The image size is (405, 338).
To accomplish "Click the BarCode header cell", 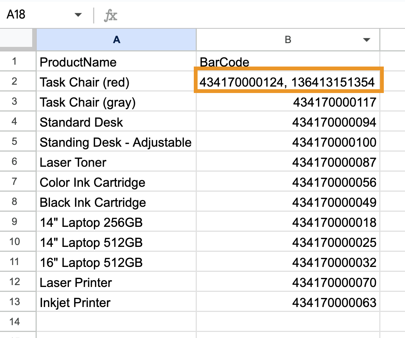I will [x=288, y=62].
